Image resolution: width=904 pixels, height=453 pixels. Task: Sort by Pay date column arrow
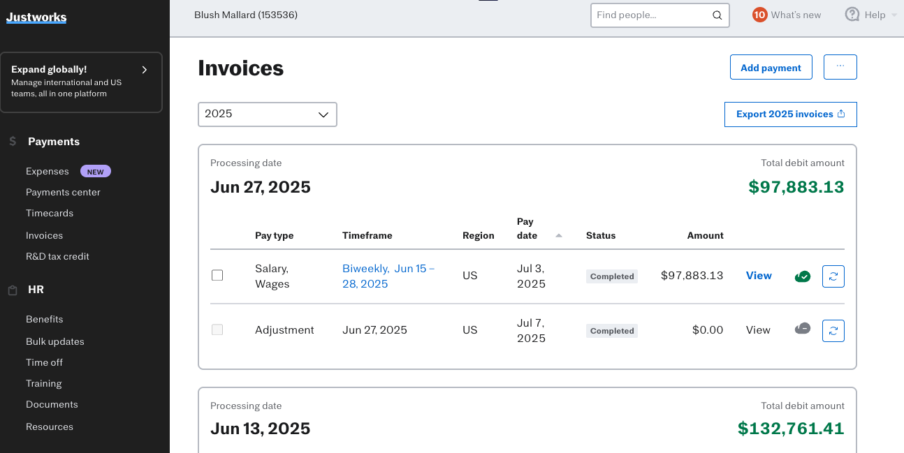559,236
